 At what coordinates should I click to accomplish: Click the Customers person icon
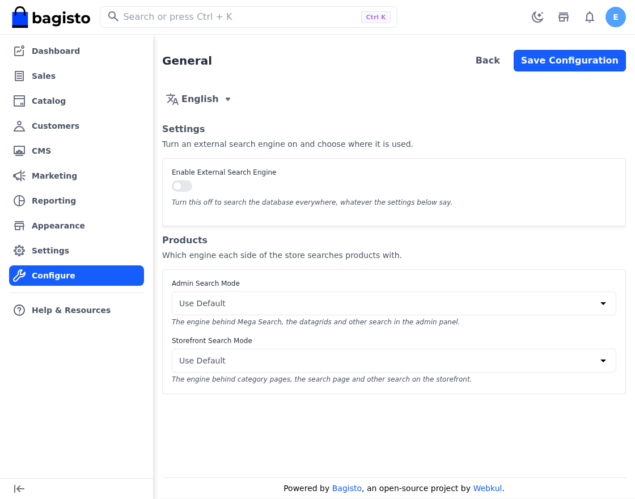click(19, 126)
